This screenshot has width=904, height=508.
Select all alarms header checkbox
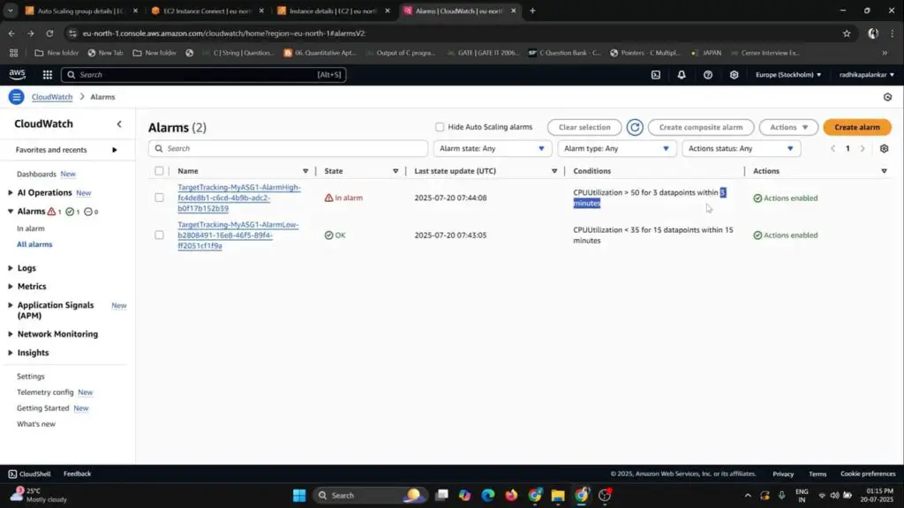[x=159, y=171]
